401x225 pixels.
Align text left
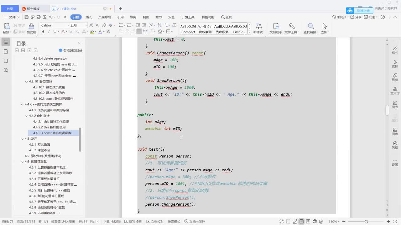coord(121,32)
